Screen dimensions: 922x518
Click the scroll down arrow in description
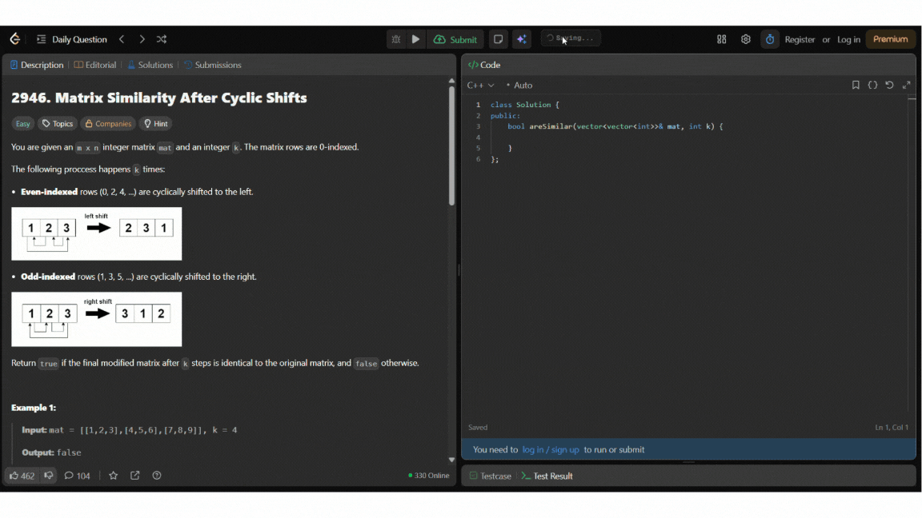point(451,460)
